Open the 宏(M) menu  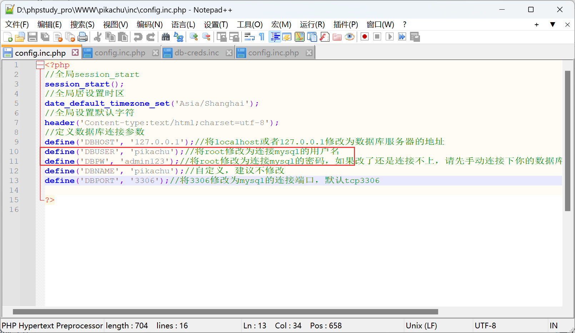[x=281, y=25]
